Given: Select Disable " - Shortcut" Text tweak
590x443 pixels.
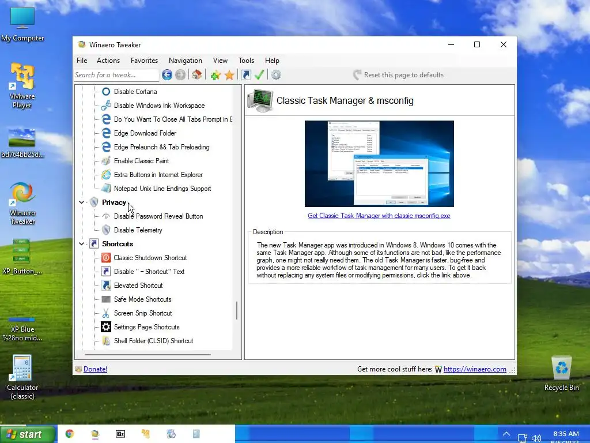Looking at the screenshot, I should pyautogui.click(x=149, y=272).
